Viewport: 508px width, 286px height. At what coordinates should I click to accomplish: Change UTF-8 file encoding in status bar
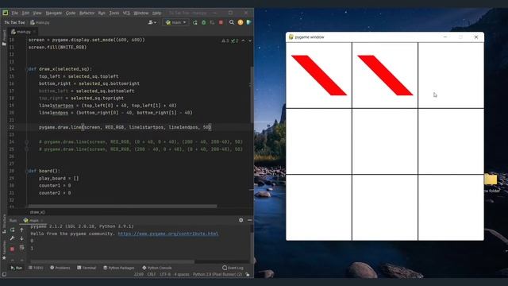165,274
